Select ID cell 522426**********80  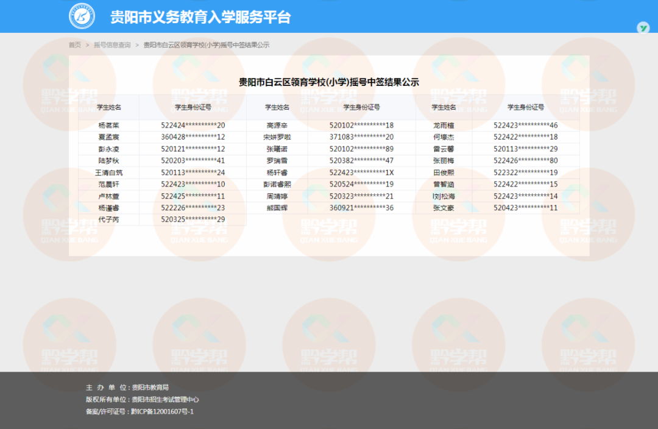pos(525,161)
